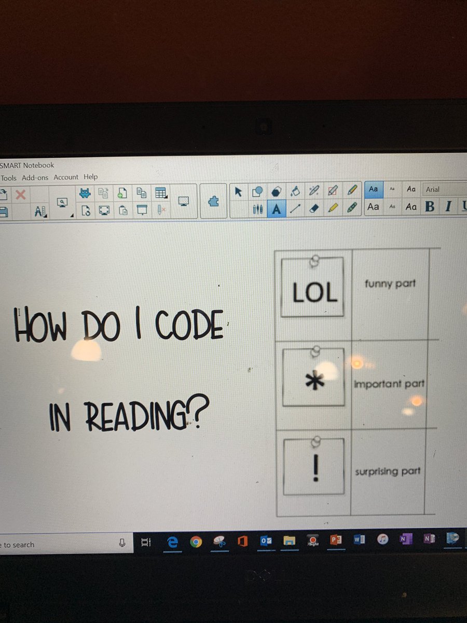Select the top-row green crayon pen tool

(352, 189)
